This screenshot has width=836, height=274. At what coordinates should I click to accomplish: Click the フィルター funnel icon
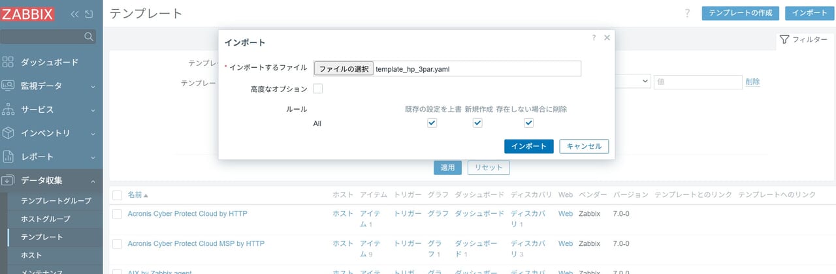click(x=785, y=40)
